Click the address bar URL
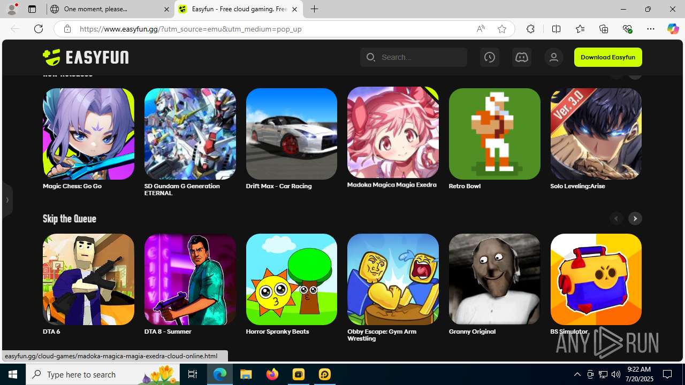 [x=191, y=29]
